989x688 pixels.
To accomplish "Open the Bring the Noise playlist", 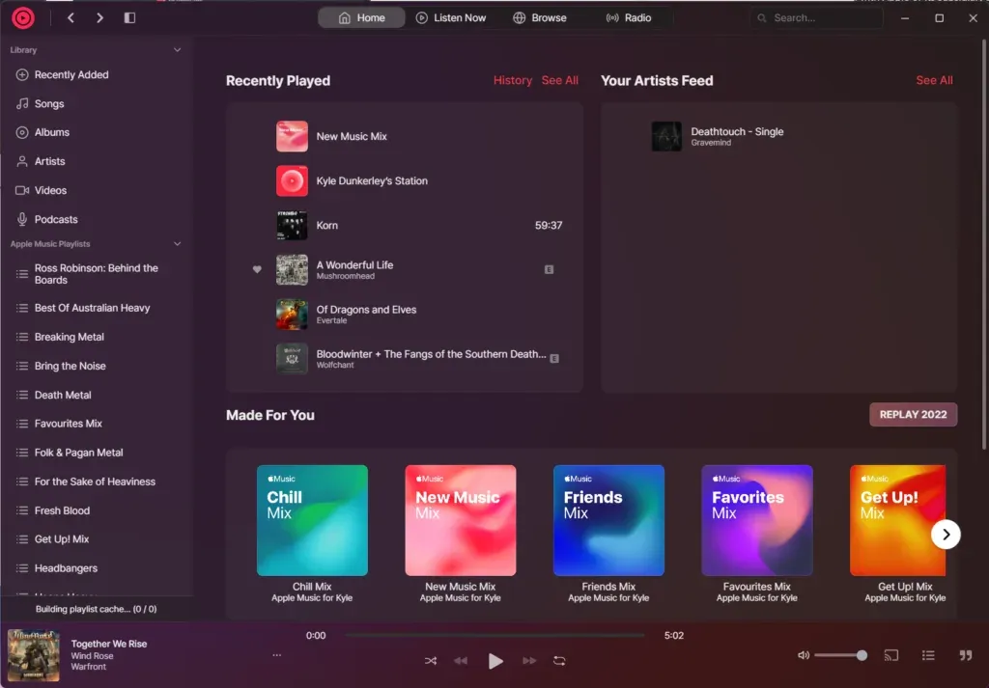I will click(x=96, y=366).
